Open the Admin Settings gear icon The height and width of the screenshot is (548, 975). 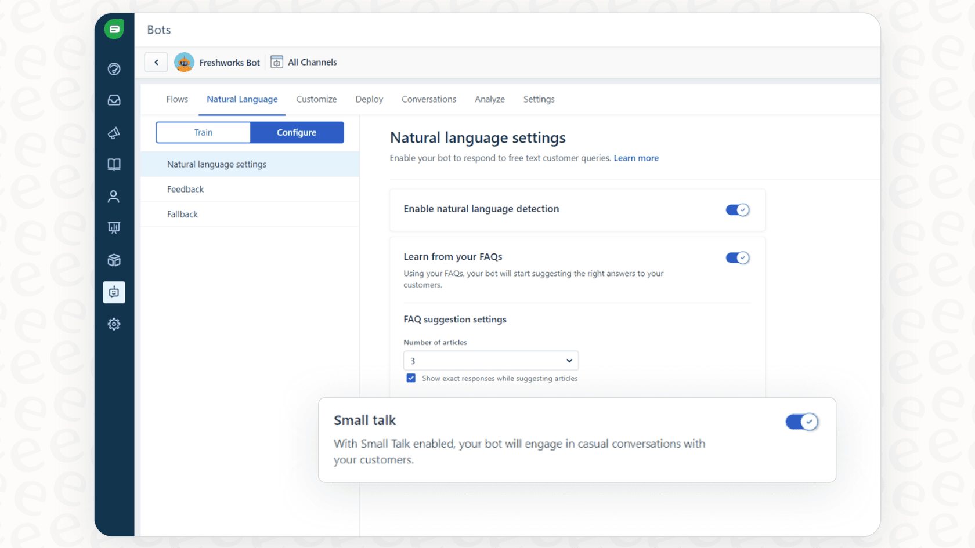pyautogui.click(x=114, y=324)
